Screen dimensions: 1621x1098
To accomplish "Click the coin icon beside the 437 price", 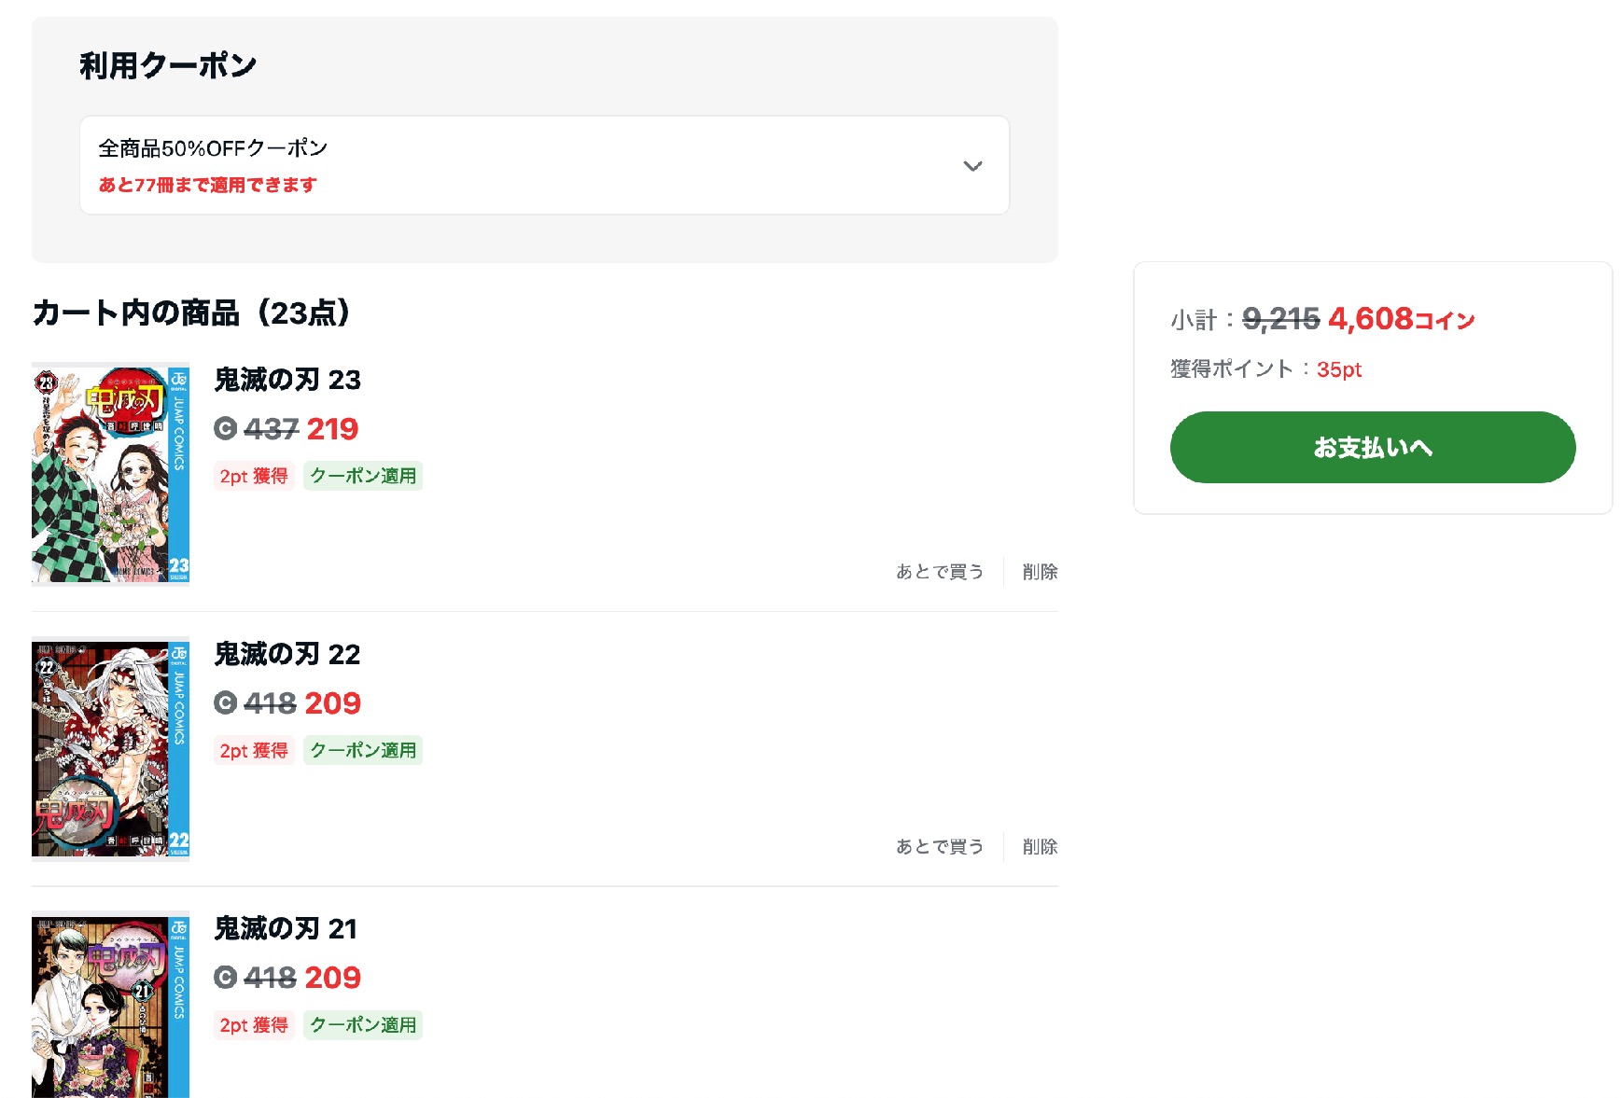I will click(226, 428).
